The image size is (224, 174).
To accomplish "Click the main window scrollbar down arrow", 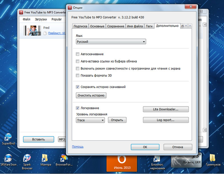I will pos(205,130).
